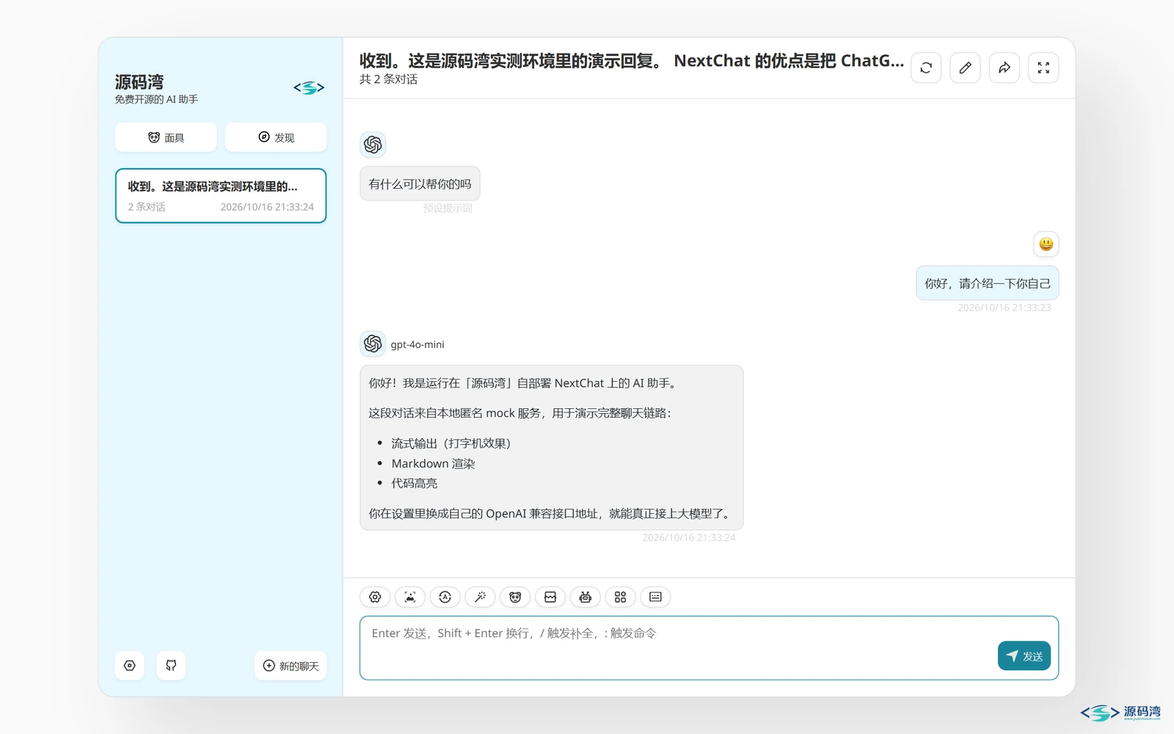This screenshot has height=734, width=1174.
Task: Click the 代码高亮 bullet line
Action: pyautogui.click(x=414, y=483)
